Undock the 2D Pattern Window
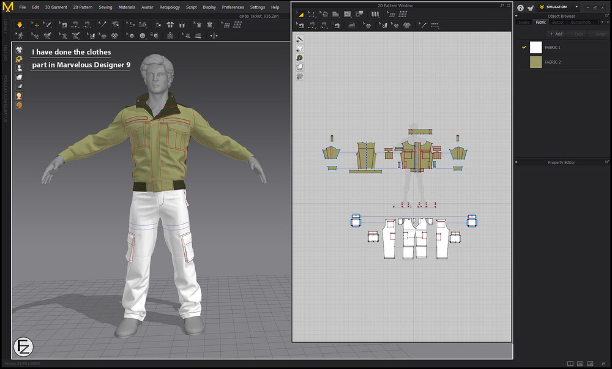612x369 pixels. pos(502,6)
